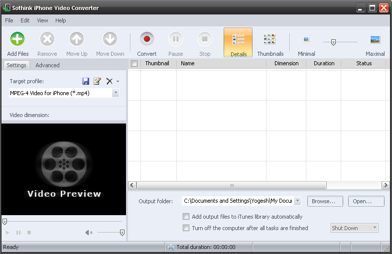Click the Pause toolbar icon
This screenshot has height=254, width=392.
click(176, 39)
